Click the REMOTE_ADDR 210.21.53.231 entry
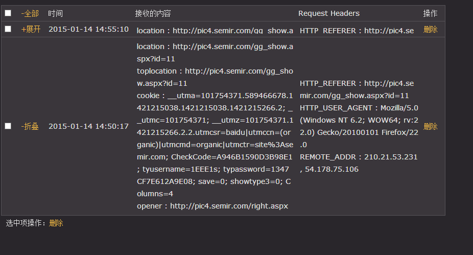 359,163
